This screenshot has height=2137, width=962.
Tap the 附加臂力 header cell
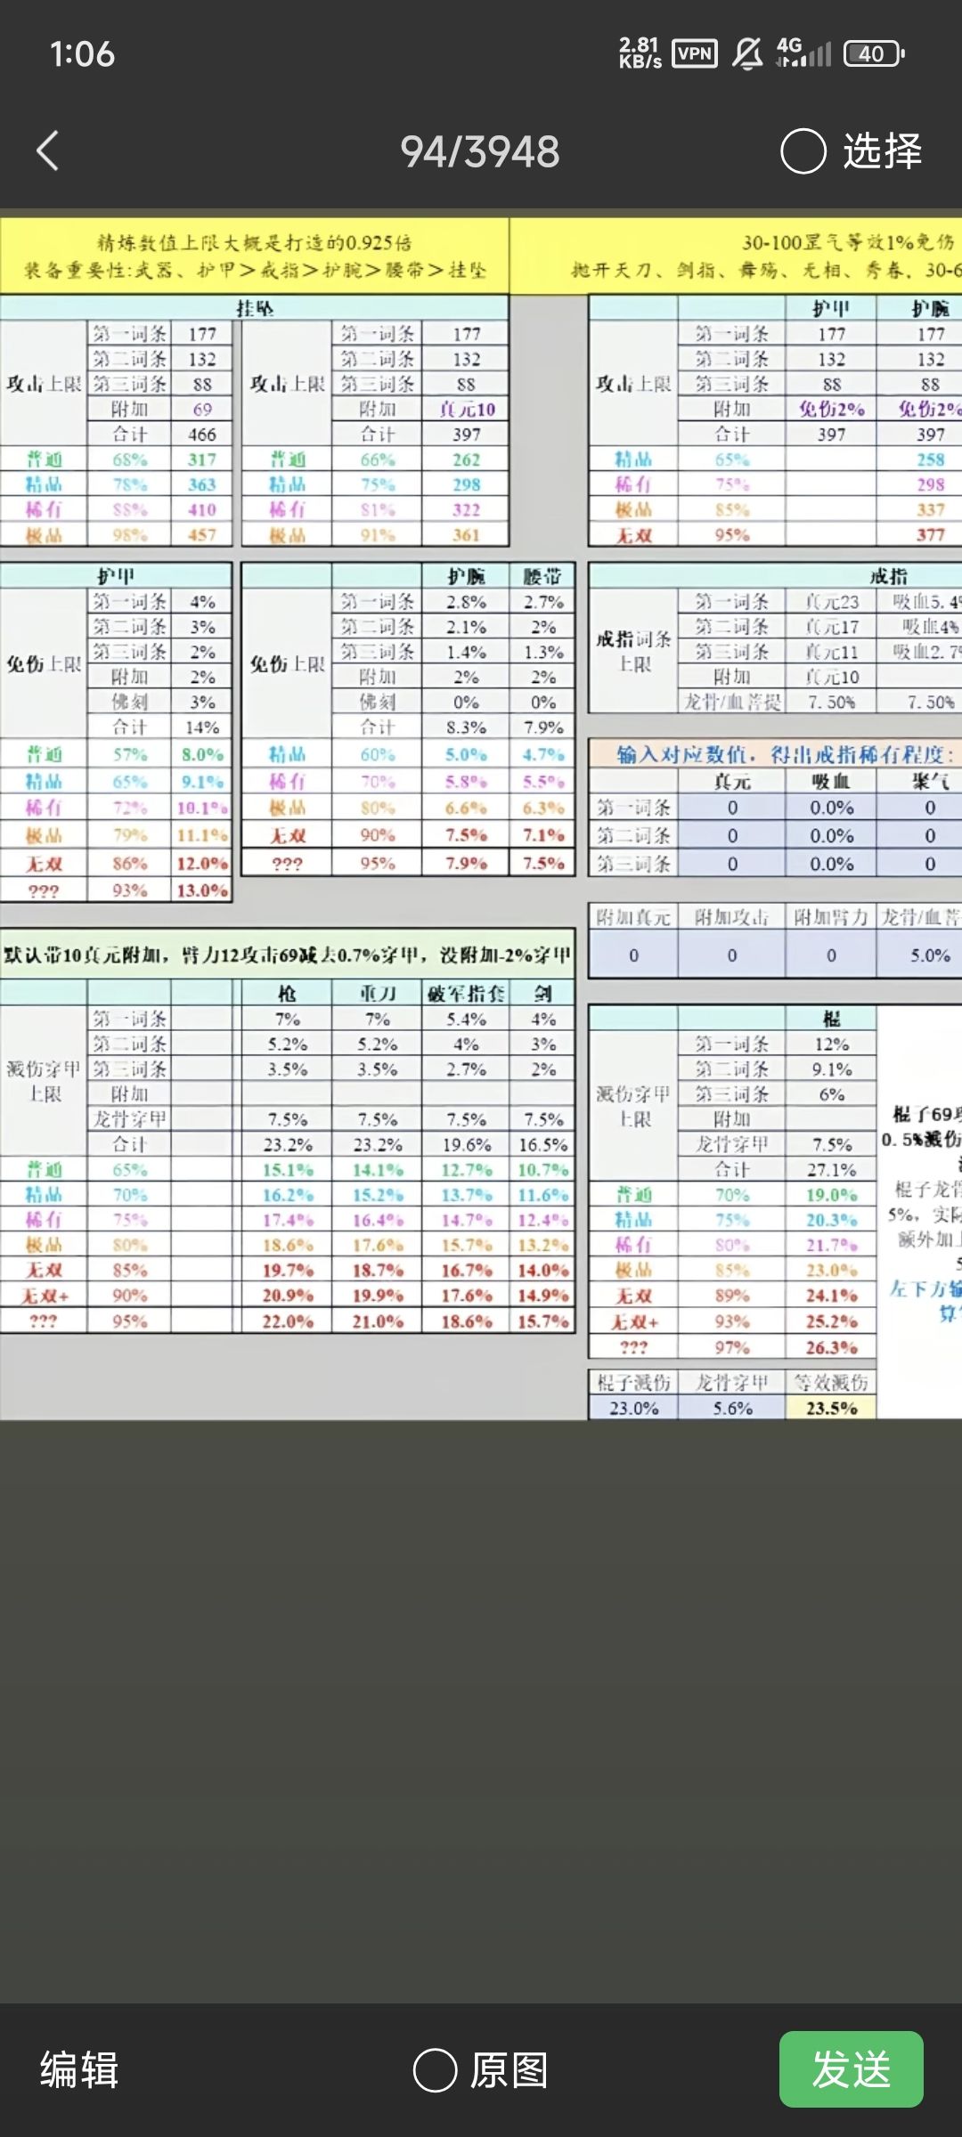[831, 917]
